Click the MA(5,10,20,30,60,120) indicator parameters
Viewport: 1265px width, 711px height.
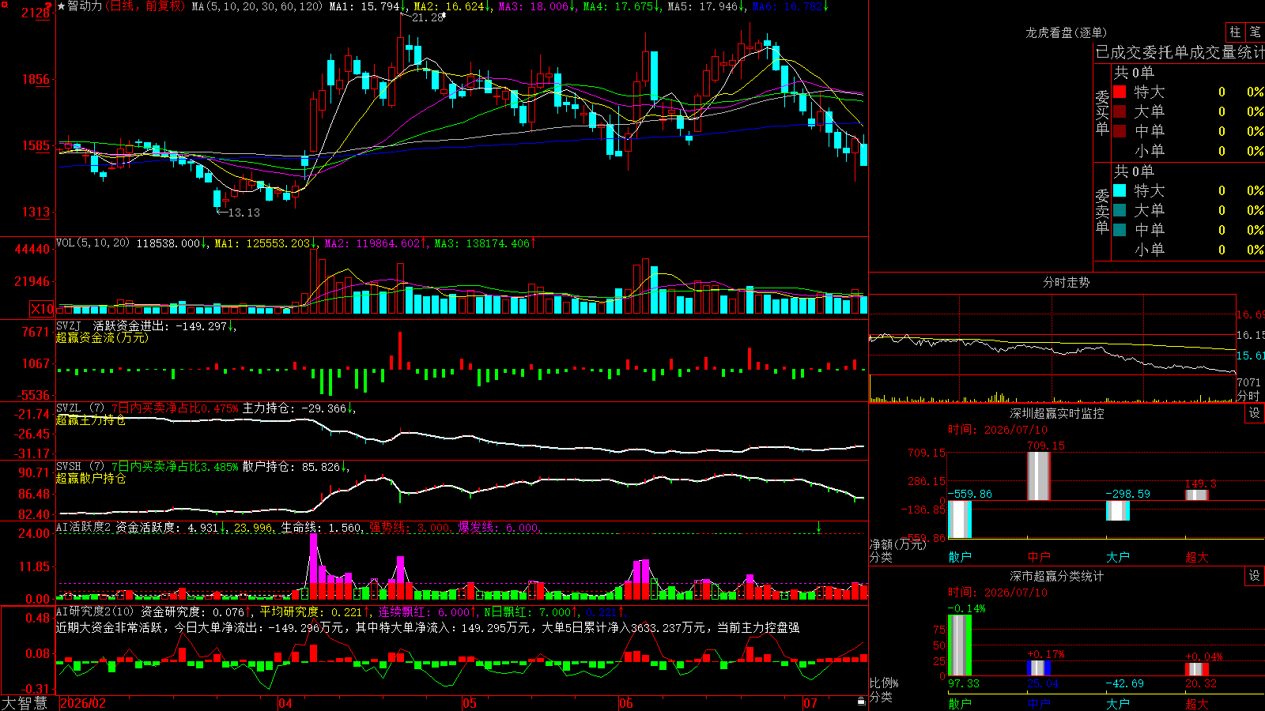point(258,6)
